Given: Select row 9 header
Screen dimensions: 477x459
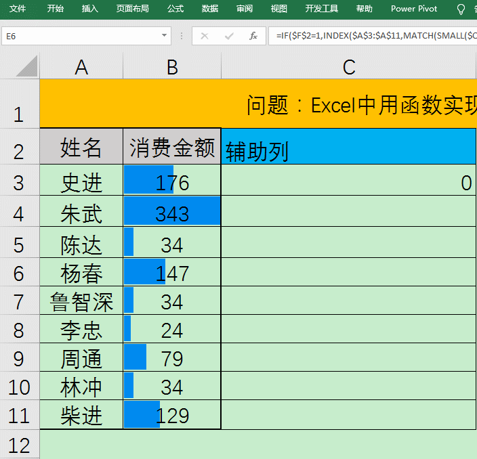Looking at the screenshot, I should click(19, 357).
